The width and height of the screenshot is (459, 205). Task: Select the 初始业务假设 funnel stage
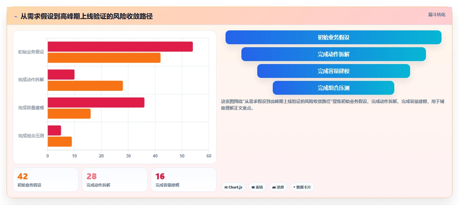(x=334, y=37)
